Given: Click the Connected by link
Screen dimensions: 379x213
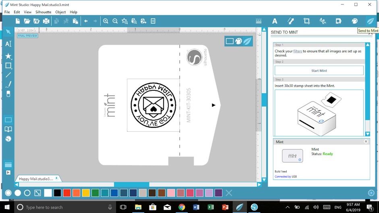Looking at the screenshot, I should tap(283, 176).
